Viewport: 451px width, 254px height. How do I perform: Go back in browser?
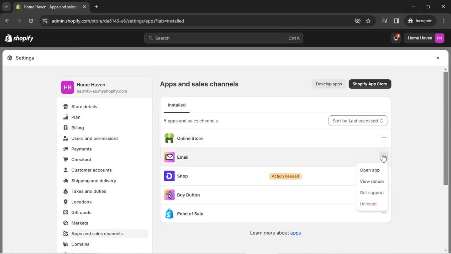point(7,21)
